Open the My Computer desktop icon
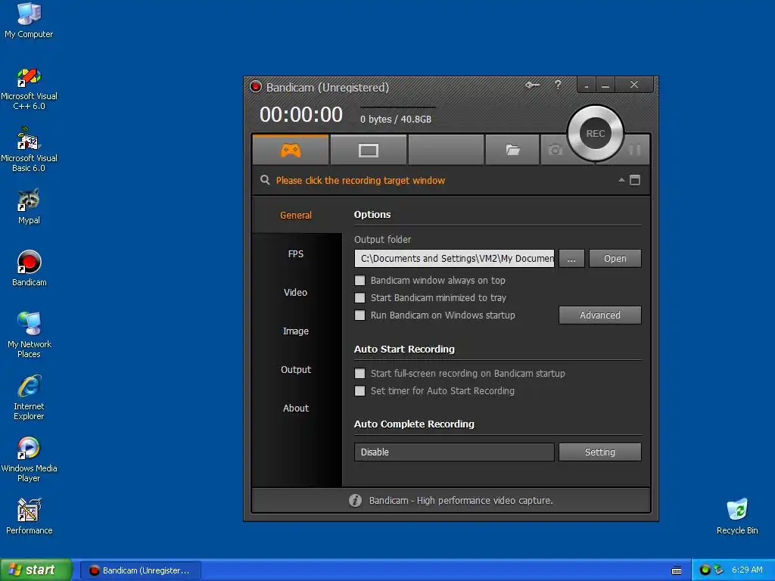 click(29, 20)
